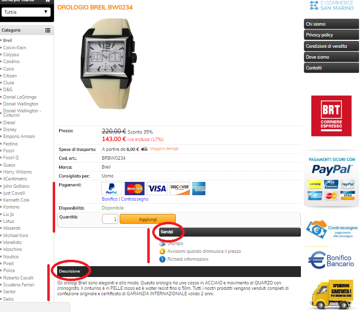Click the Aggiungi button
The height and width of the screenshot is (312, 362).
[x=148, y=219]
